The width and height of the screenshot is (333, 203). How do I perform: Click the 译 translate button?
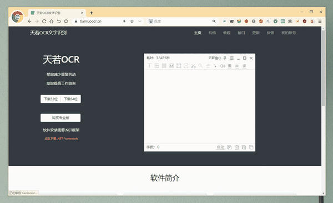point(244,66)
